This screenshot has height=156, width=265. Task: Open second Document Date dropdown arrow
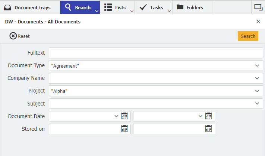[x=200, y=116]
